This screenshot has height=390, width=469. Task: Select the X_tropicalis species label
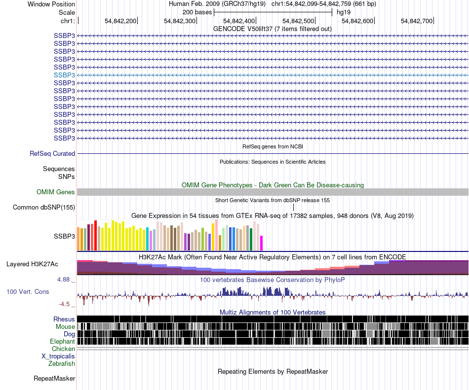pos(58,356)
